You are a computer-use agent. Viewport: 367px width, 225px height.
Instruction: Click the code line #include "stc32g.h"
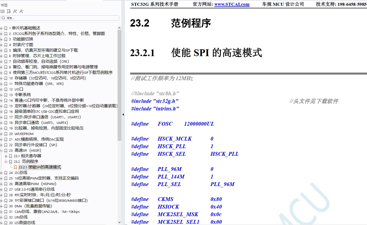pyautogui.click(x=155, y=101)
